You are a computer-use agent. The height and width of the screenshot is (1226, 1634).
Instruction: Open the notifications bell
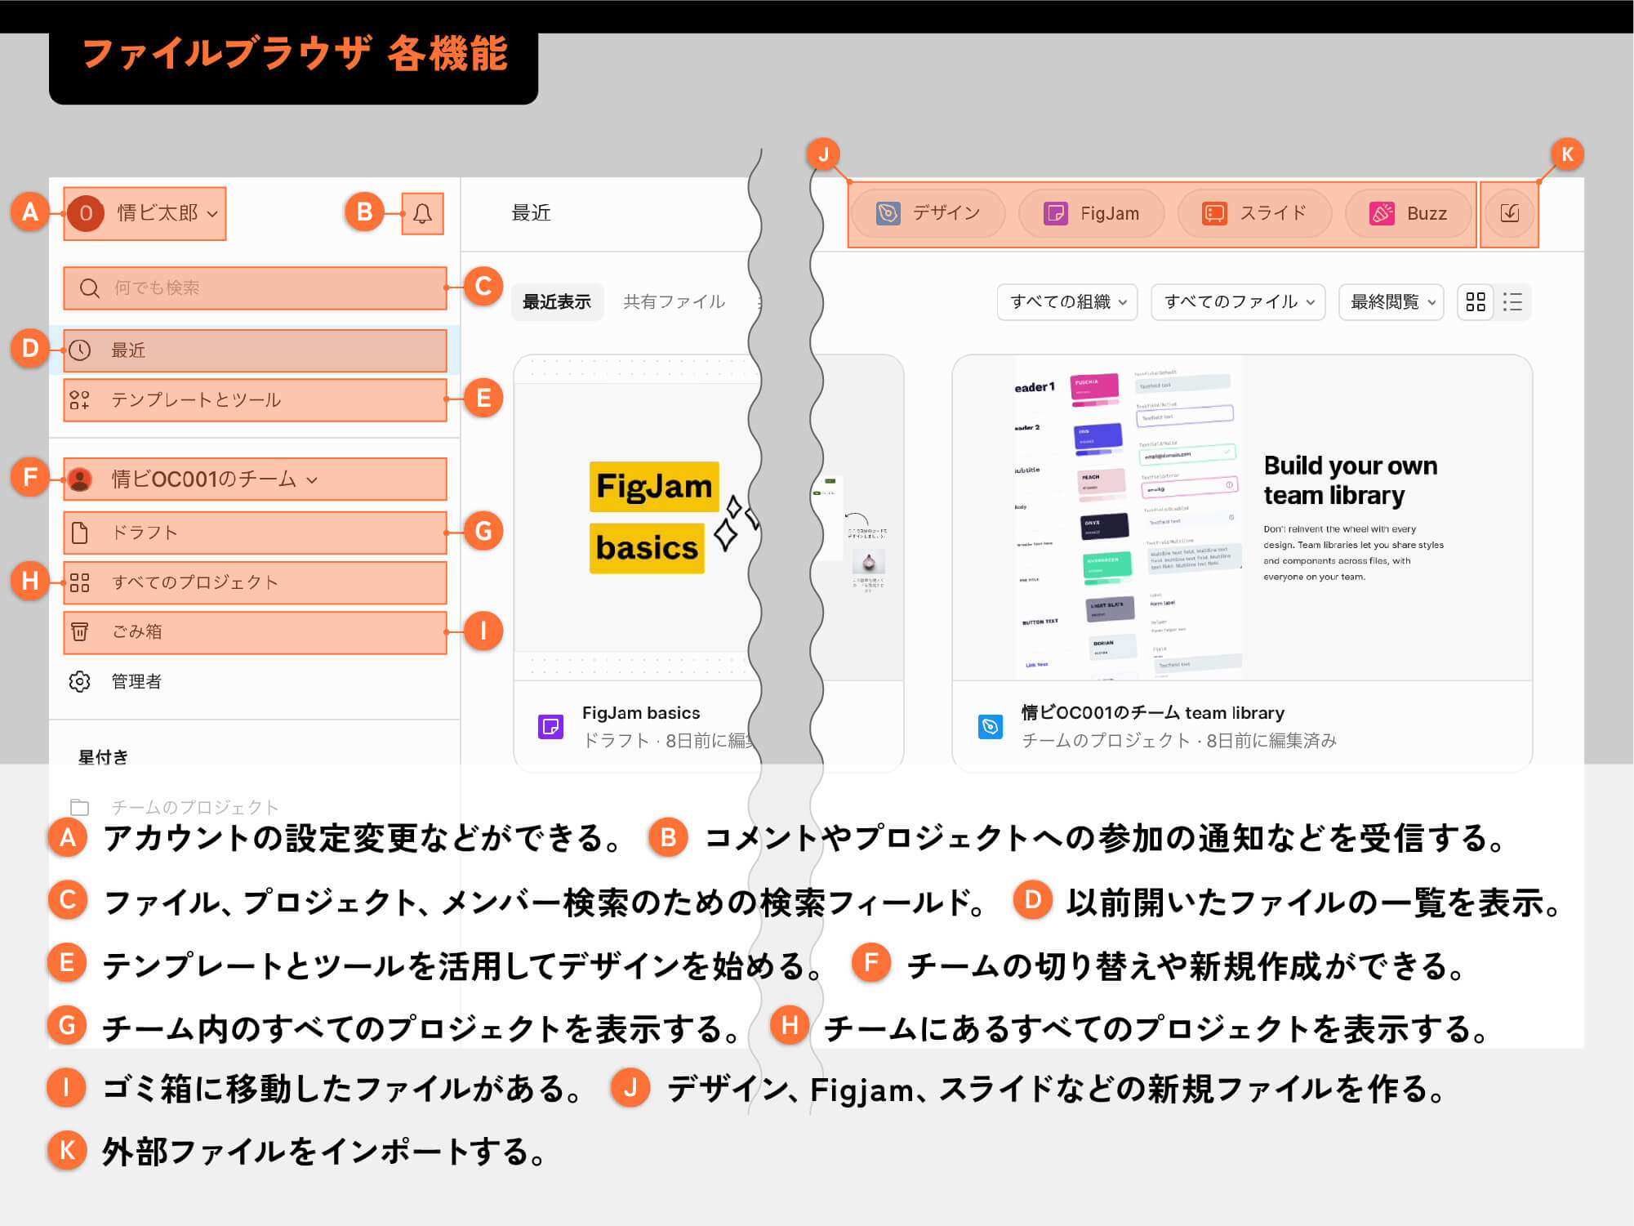(422, 214)
